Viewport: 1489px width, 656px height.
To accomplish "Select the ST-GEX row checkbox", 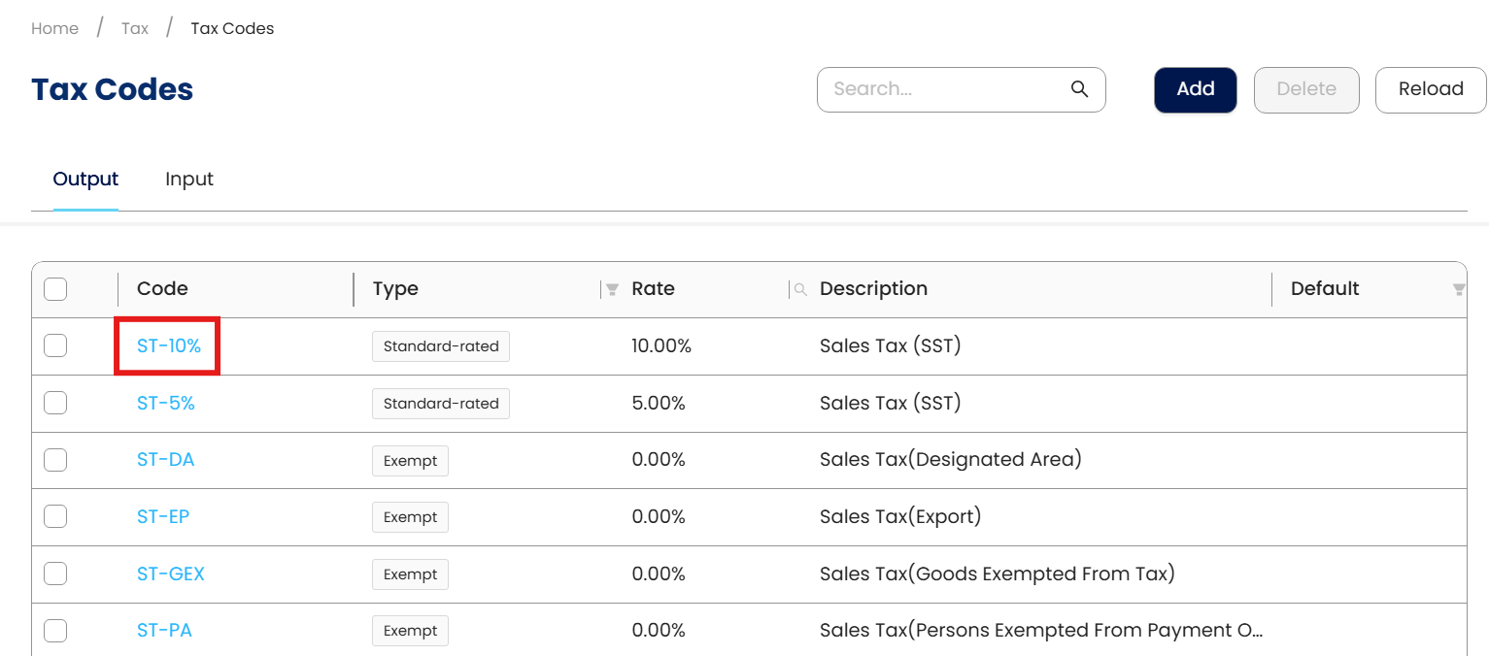I will 55,574.
